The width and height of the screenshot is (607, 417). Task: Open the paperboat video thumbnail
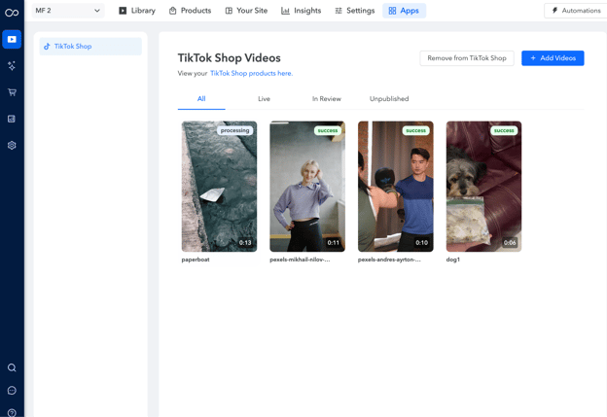[219, 187]
